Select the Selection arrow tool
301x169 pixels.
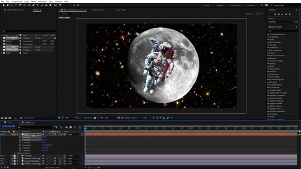[x=3, y=5]
